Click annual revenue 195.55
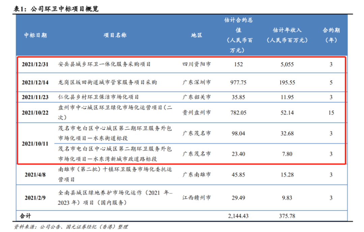This screenshot has height=232, width=364. (287, 83)
